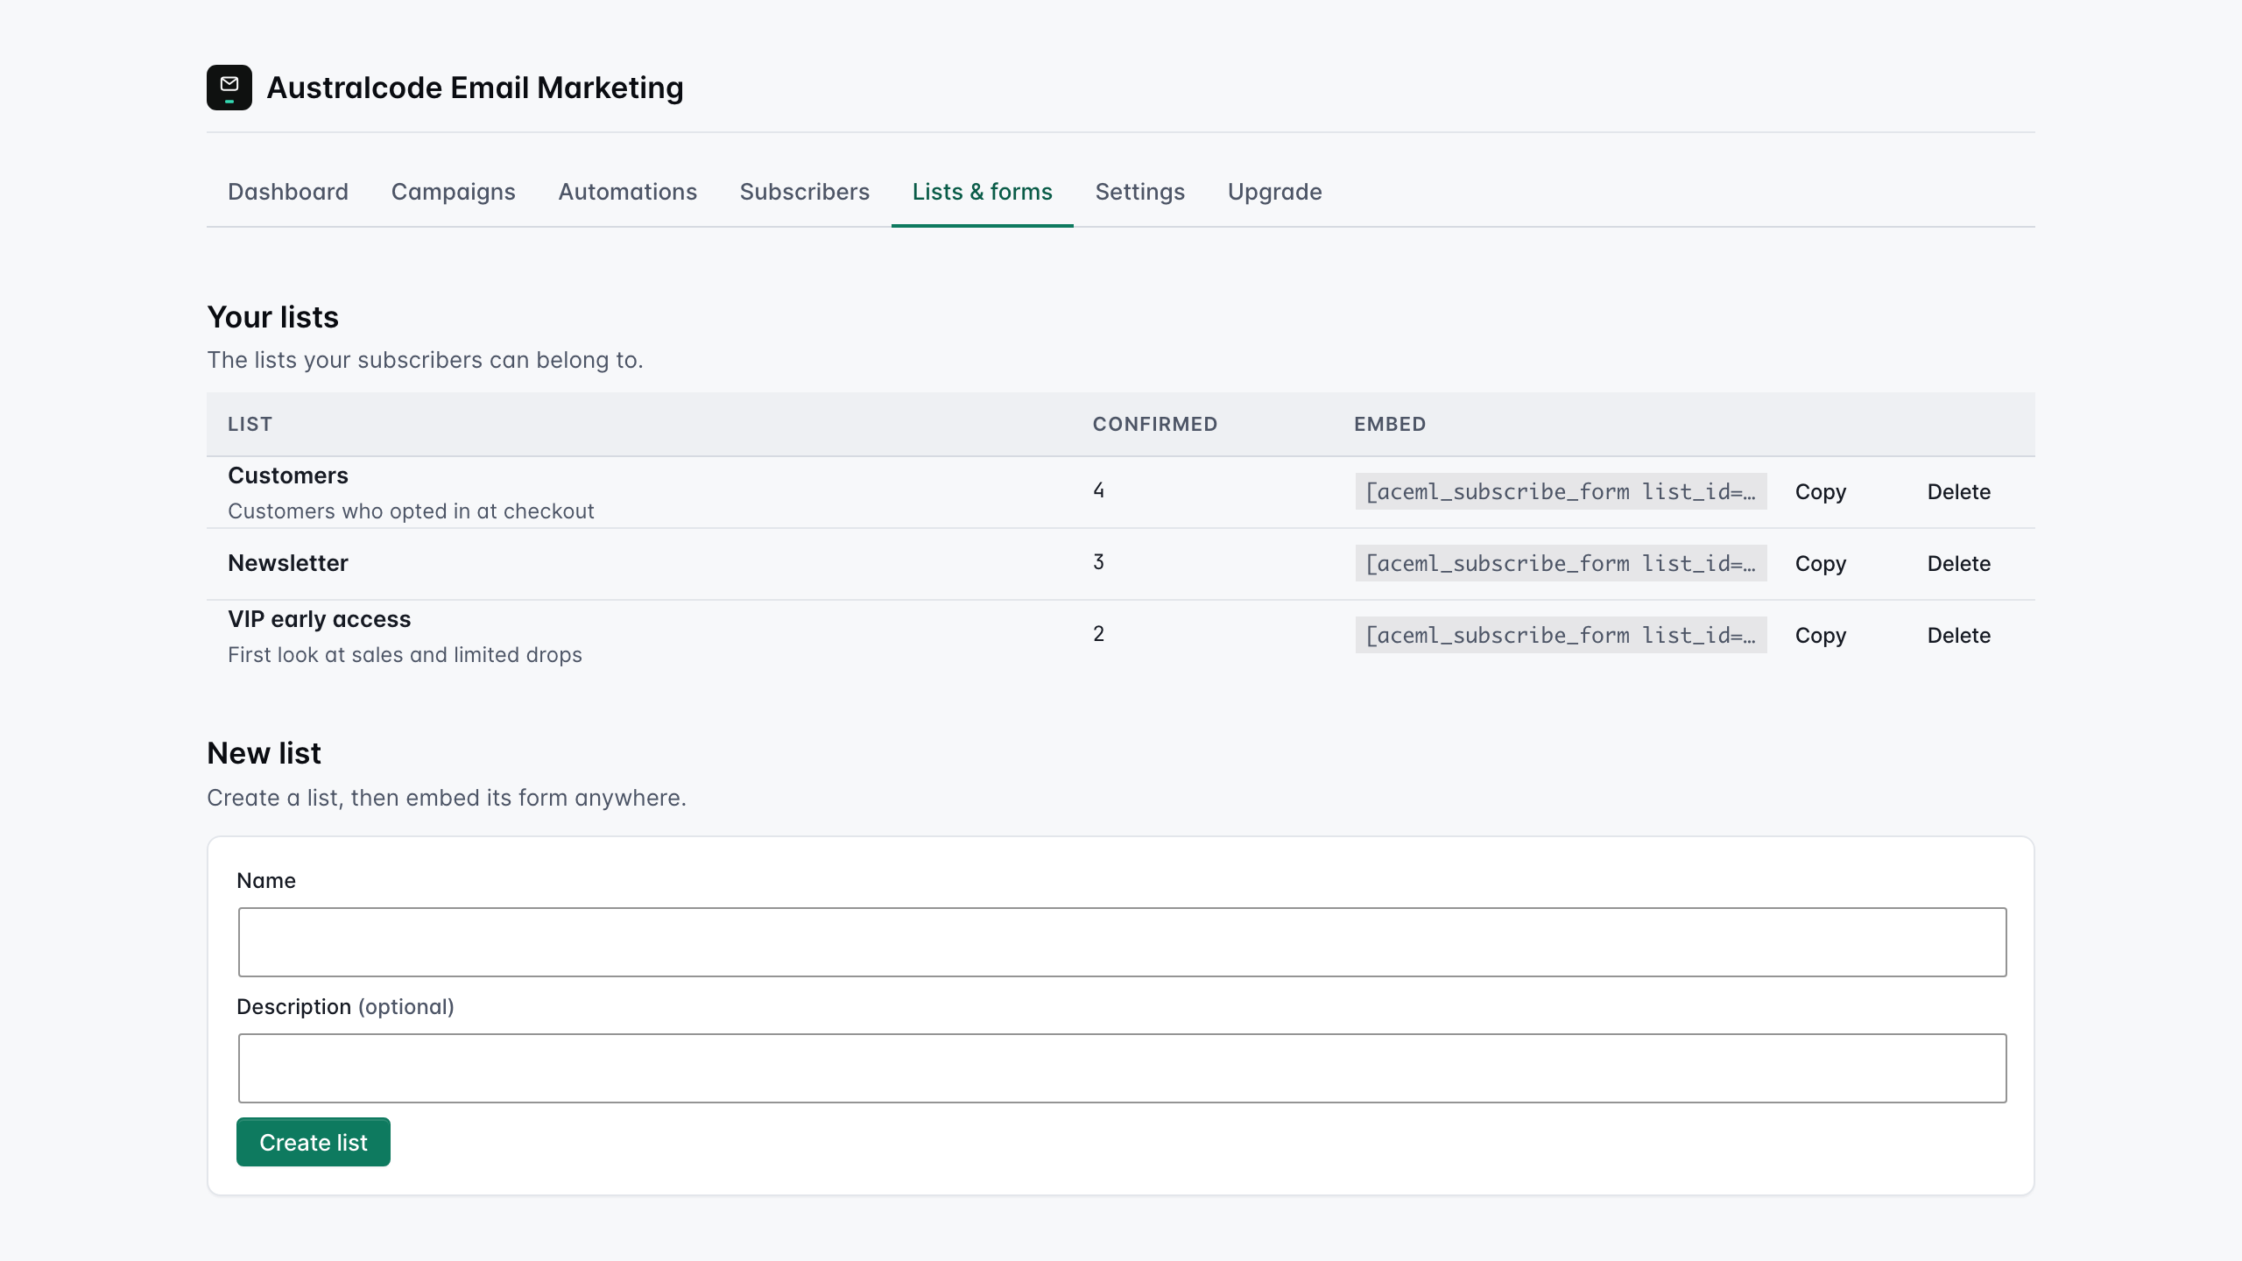Click the VIP early access list name
The width and height of the screenshot is (2242, 1261).
pyautogui.click(x=319, y=619)
